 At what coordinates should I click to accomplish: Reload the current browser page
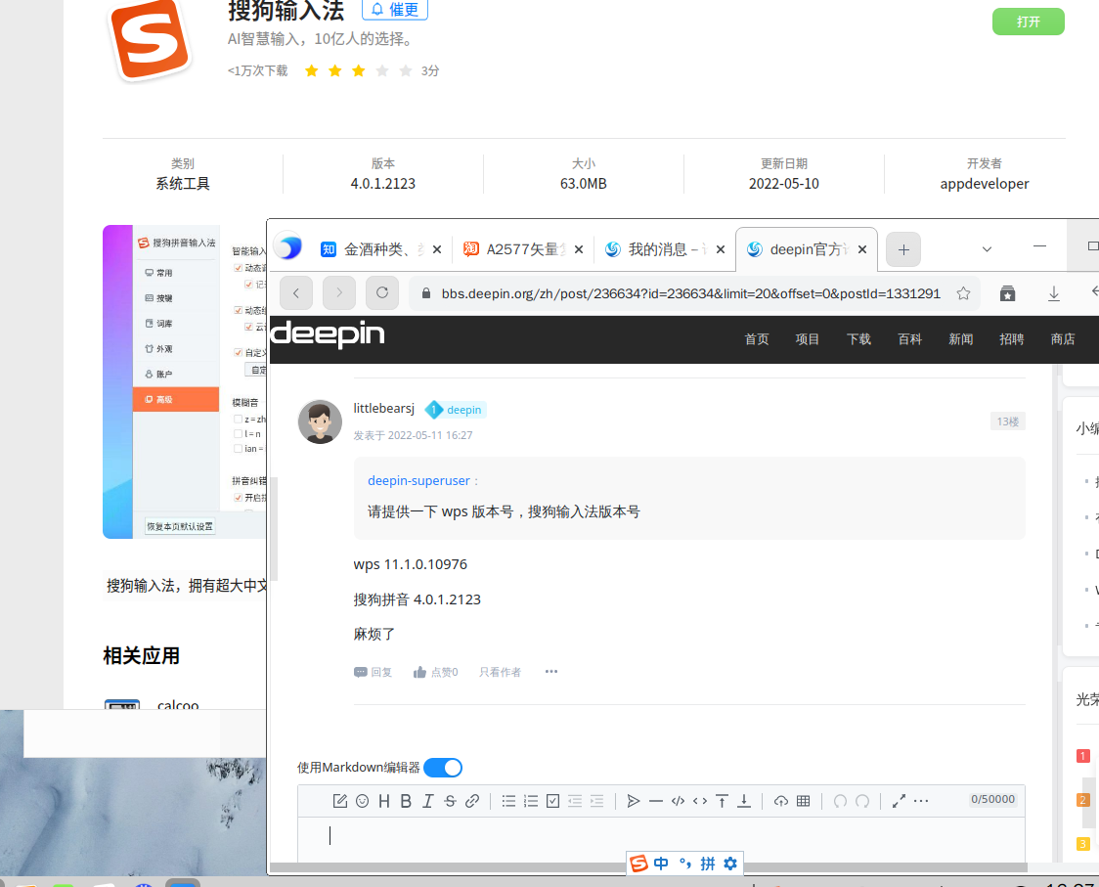pos(382,292)
